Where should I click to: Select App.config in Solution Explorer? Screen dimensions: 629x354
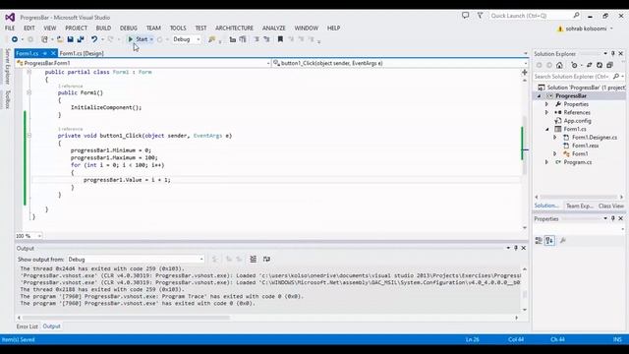[x=577, y=121]
